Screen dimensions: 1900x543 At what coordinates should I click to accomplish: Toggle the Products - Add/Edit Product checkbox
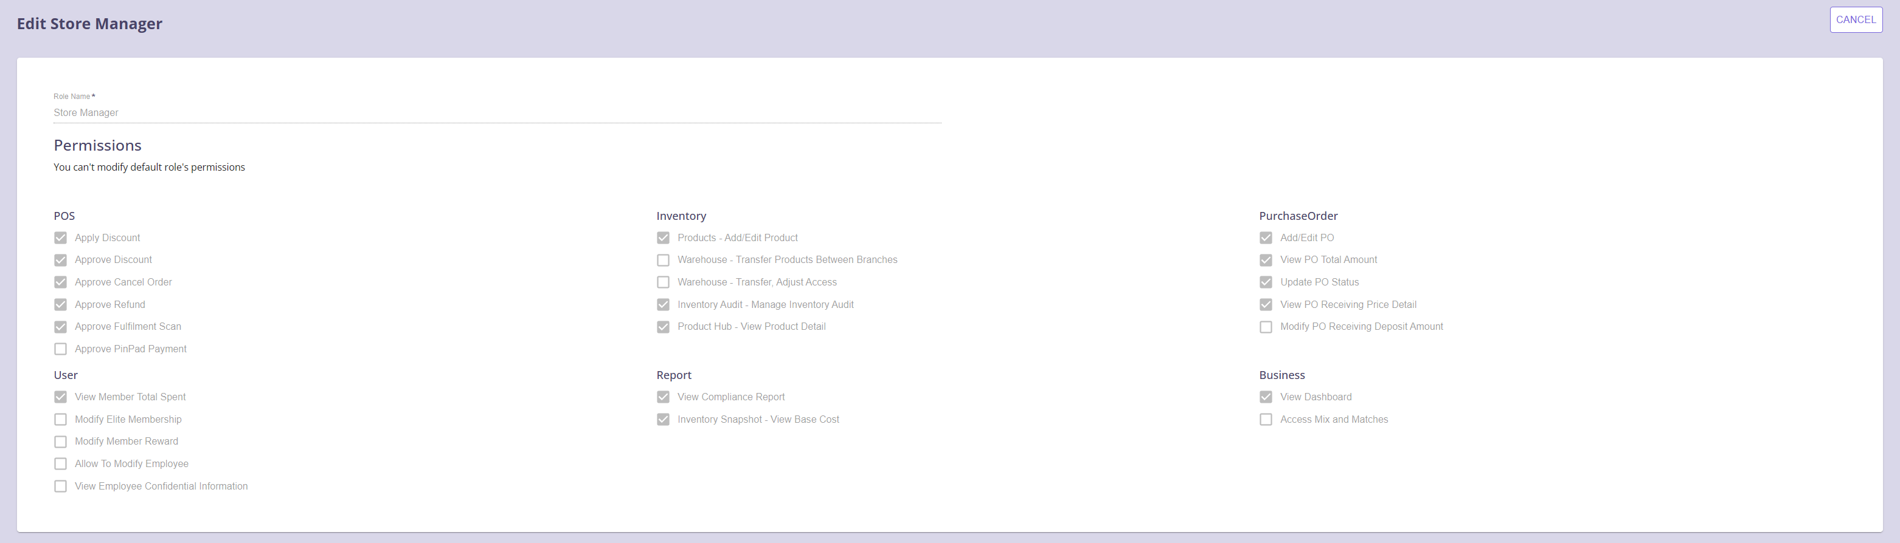(x=663, y=238)
